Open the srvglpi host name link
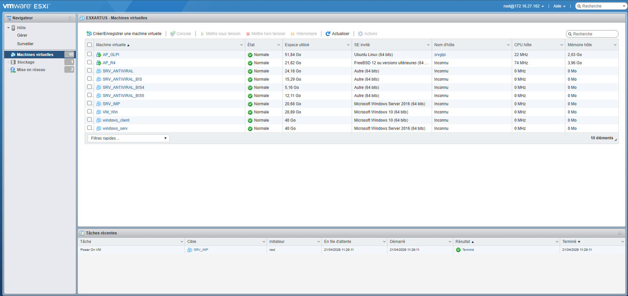Viewport: 628px width, 296px height. 440,55
